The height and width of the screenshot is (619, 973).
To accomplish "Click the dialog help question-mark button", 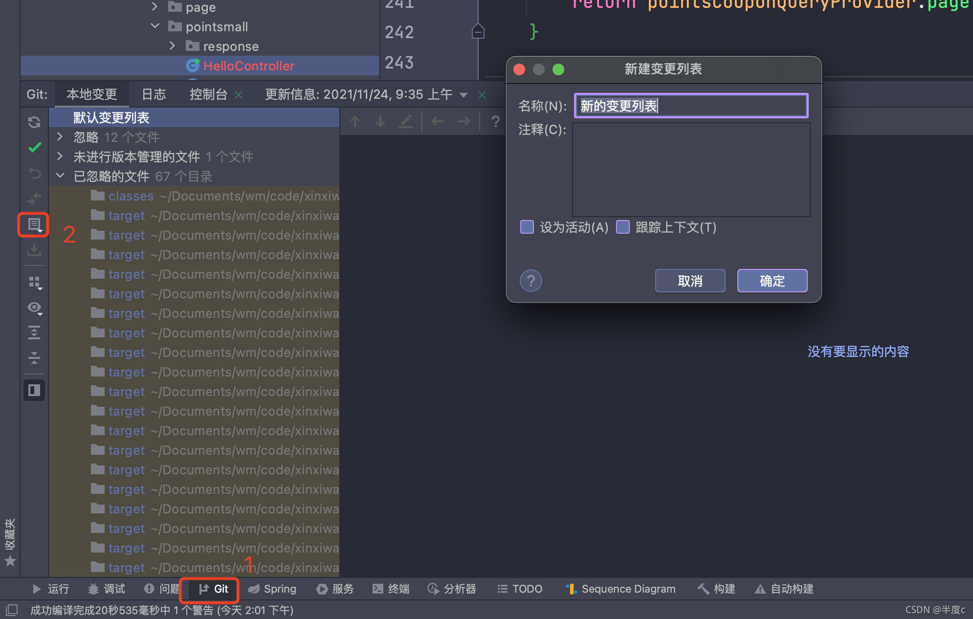I will point(531,281).
